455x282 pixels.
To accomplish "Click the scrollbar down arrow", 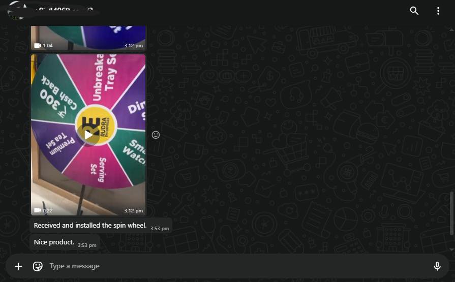I will (451, 249).
